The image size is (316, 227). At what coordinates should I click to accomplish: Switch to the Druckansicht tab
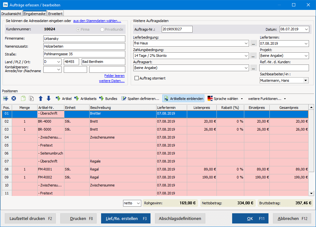[11, 13]
